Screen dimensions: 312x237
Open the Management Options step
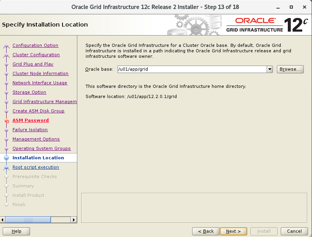click(36, 139)
